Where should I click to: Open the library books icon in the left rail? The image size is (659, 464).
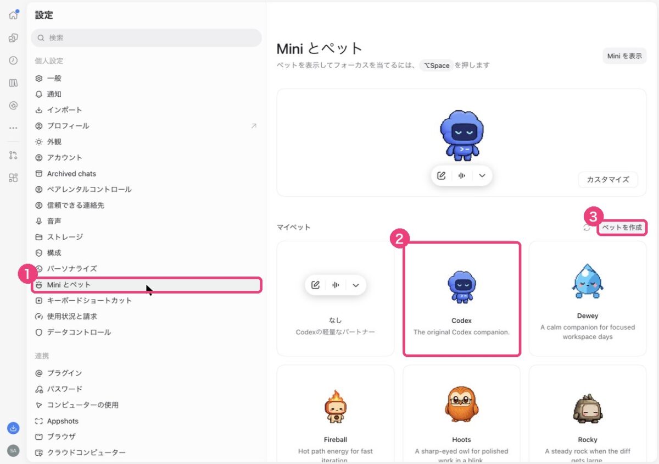(13, 83)
